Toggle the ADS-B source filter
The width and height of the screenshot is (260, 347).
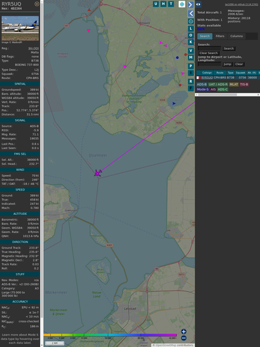tap(202, 85)
